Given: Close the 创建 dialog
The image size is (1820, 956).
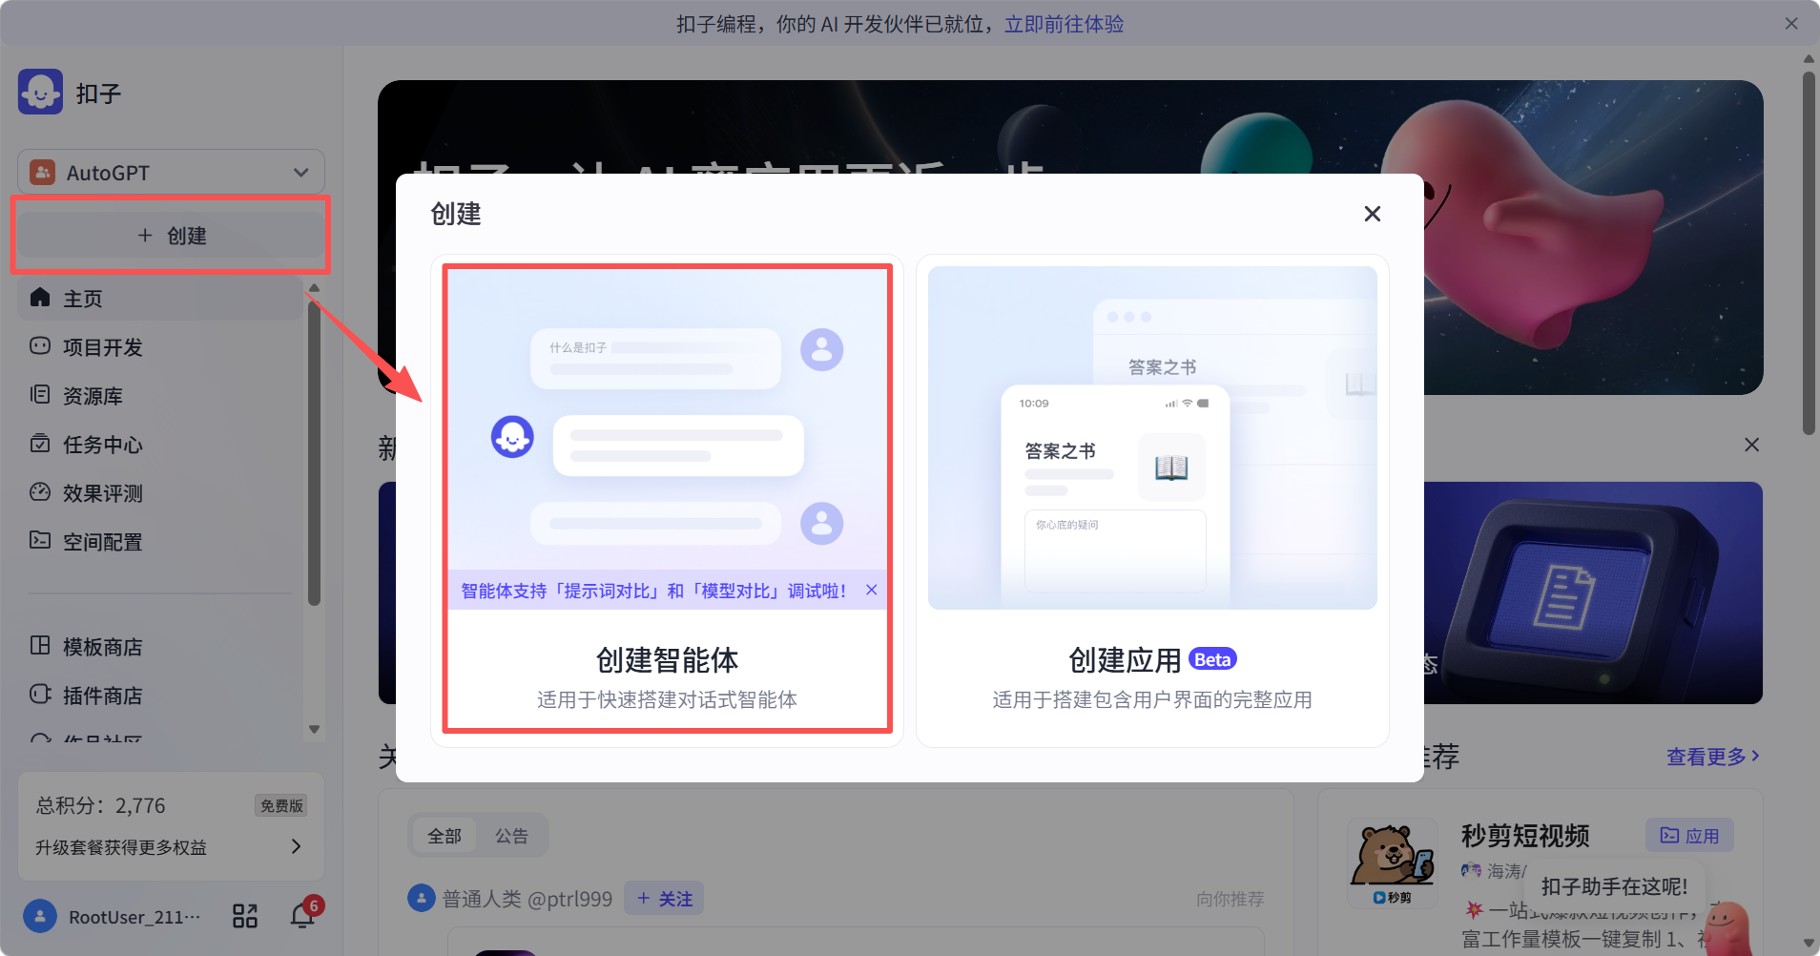Looking at the screenshot, I should pyautogui.click(x=1373, y=214).
